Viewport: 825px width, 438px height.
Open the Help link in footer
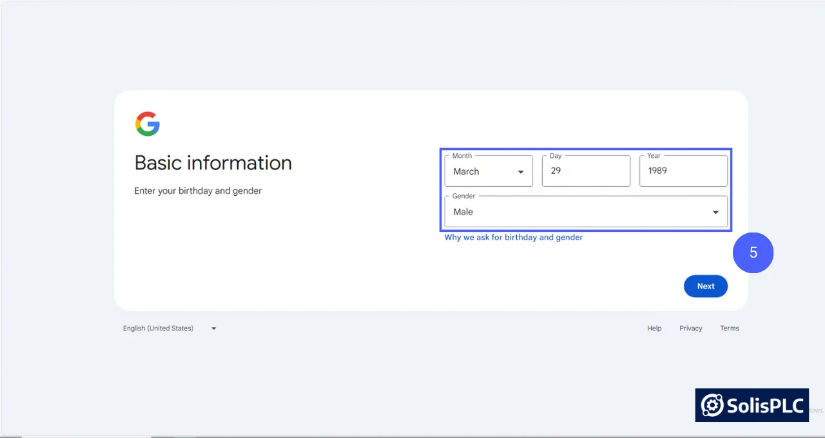(x=654, y=328)
